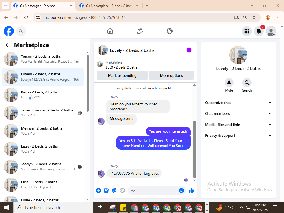
Task: Expand Privacy & support section
Action: tap(238, 135)
